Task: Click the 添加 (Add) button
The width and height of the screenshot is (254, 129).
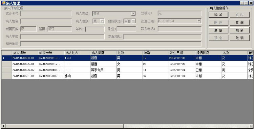Action: (x=218, y=15)
